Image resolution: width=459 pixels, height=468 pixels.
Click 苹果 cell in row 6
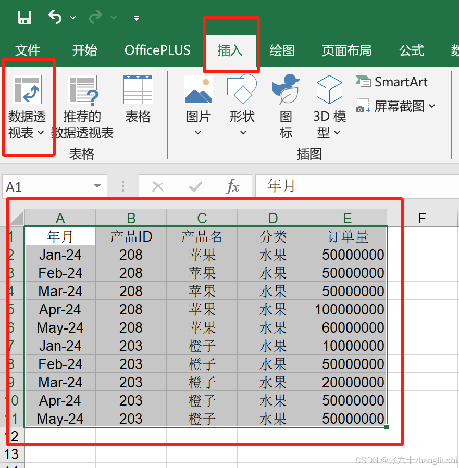click(202, 327)
